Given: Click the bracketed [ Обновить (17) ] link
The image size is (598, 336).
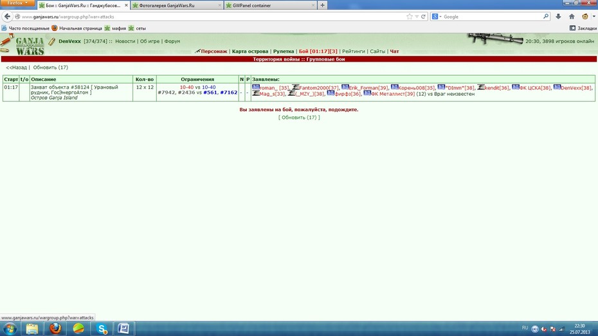Looking at the screenshot, I should click(299, 118).
